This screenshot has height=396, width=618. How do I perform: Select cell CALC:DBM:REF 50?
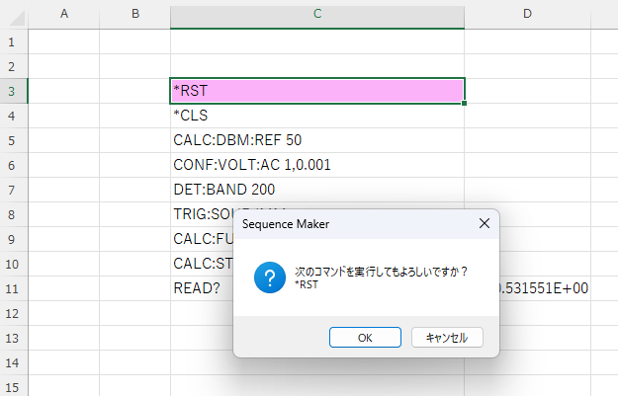[x=317, y=140]
